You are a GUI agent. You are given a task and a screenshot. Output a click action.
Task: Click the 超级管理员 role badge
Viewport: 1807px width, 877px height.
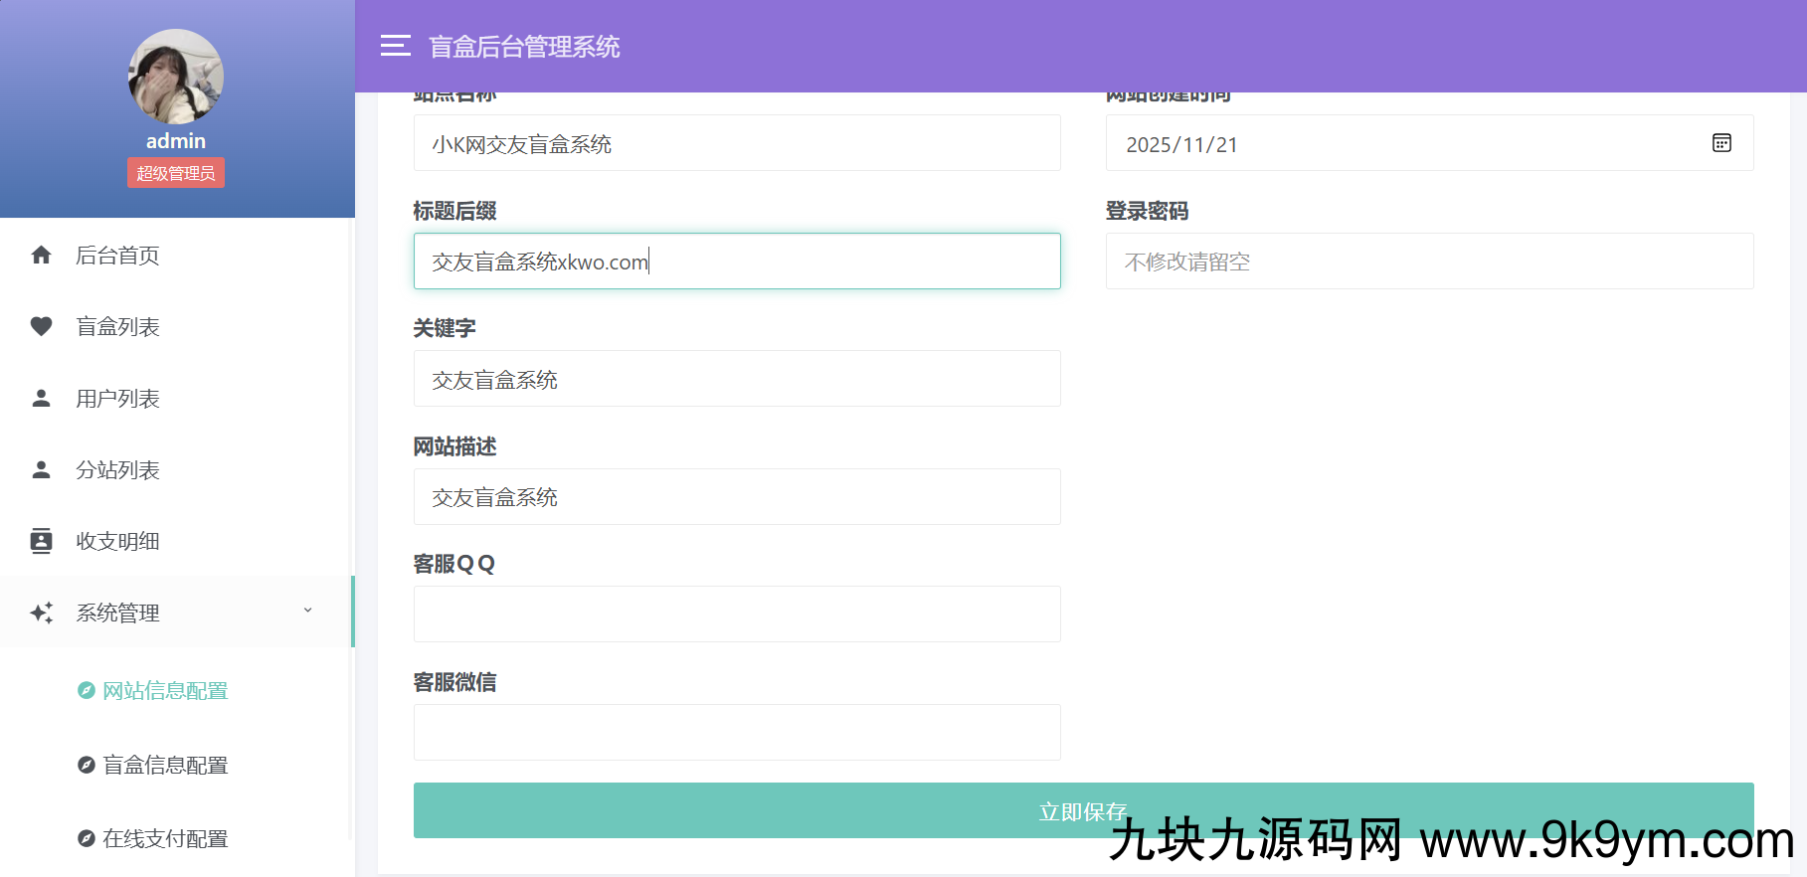(x=176, y=173)
